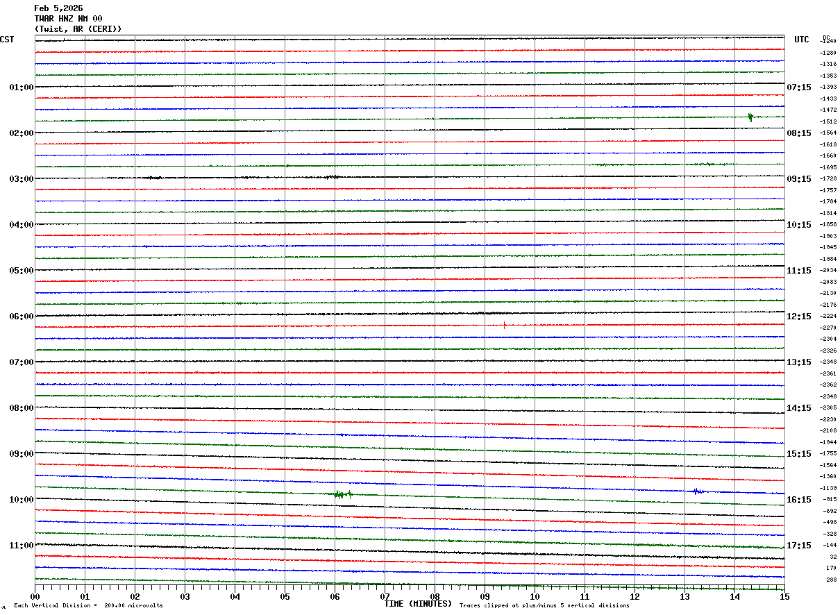The height and width of the screenshot is (615, 840).
Task: Select the 08:00 CST row label
Action: pyautogui.click(x=22, y=408)
